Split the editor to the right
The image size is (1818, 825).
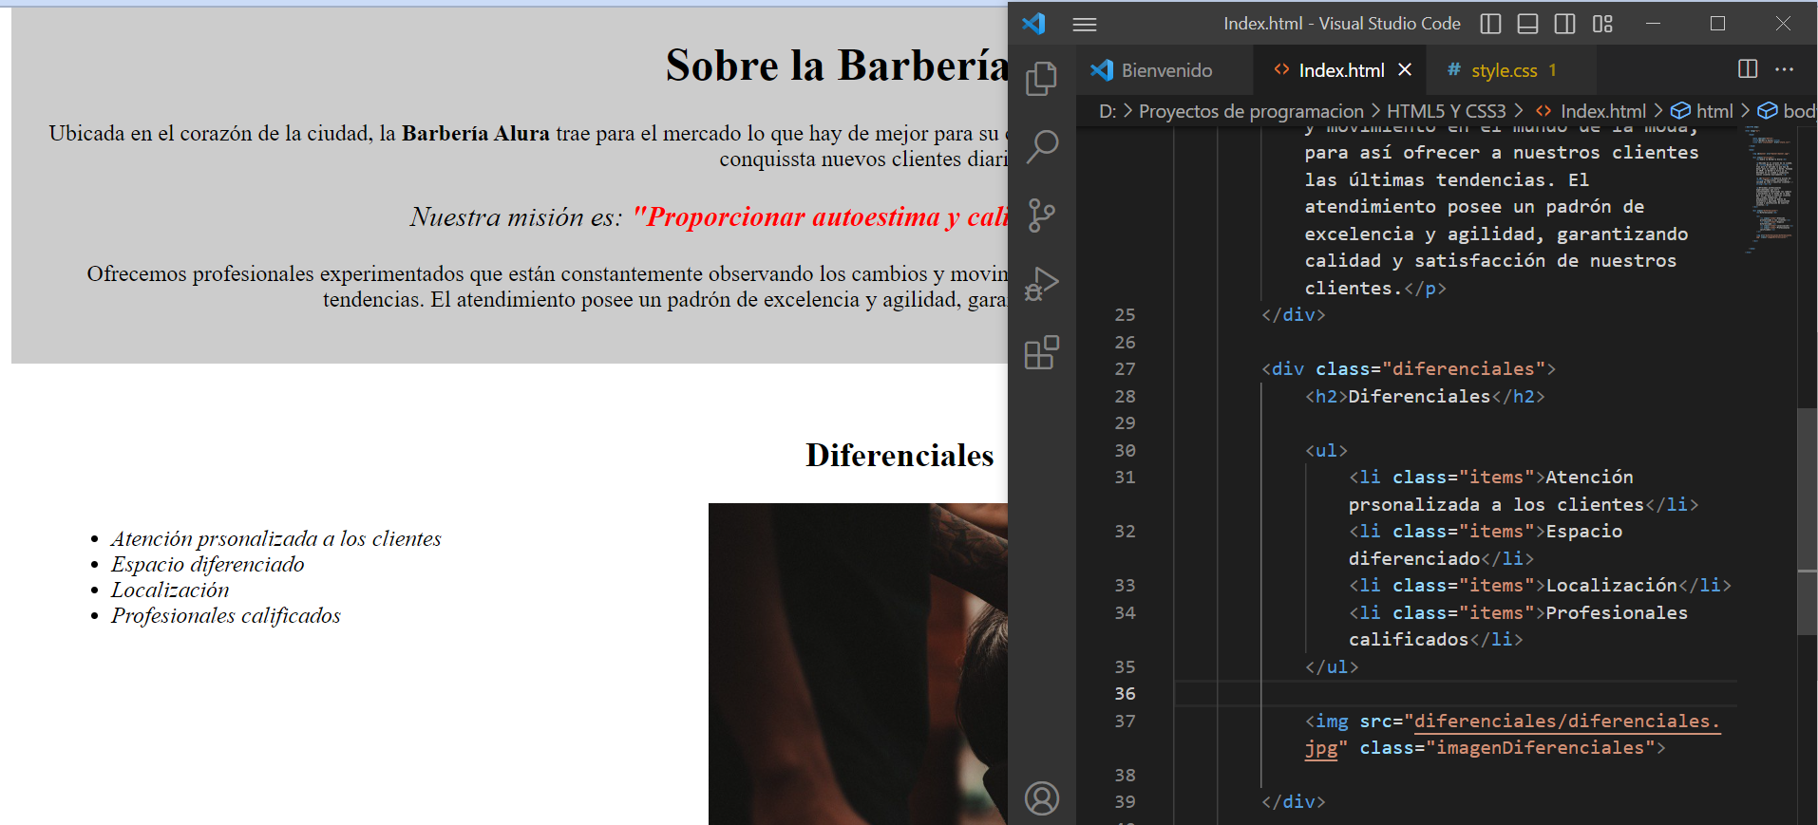pyautogui.click(x=1747, y=68)
